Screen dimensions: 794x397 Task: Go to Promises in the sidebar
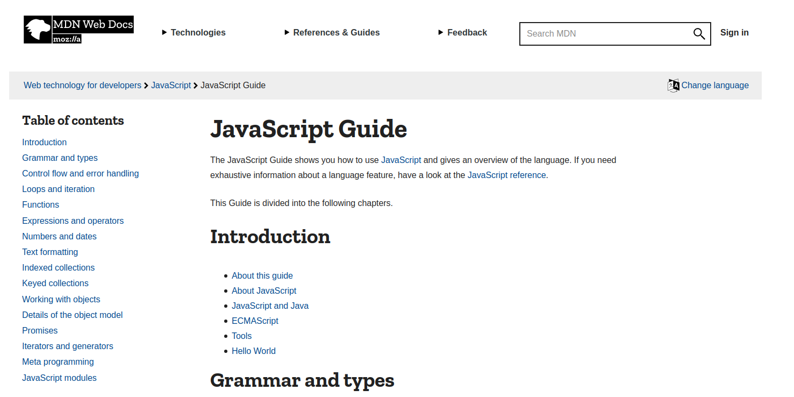click(x=40, y=331)
